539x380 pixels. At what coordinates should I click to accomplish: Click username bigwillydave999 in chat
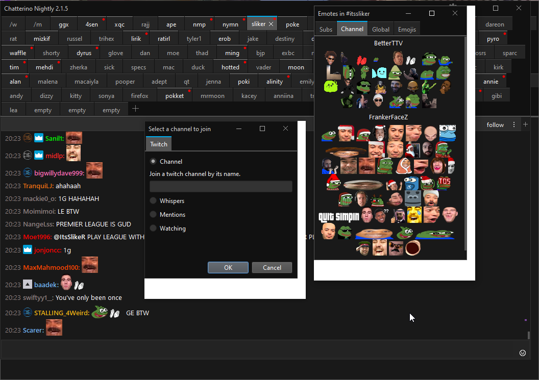(59, 173)
